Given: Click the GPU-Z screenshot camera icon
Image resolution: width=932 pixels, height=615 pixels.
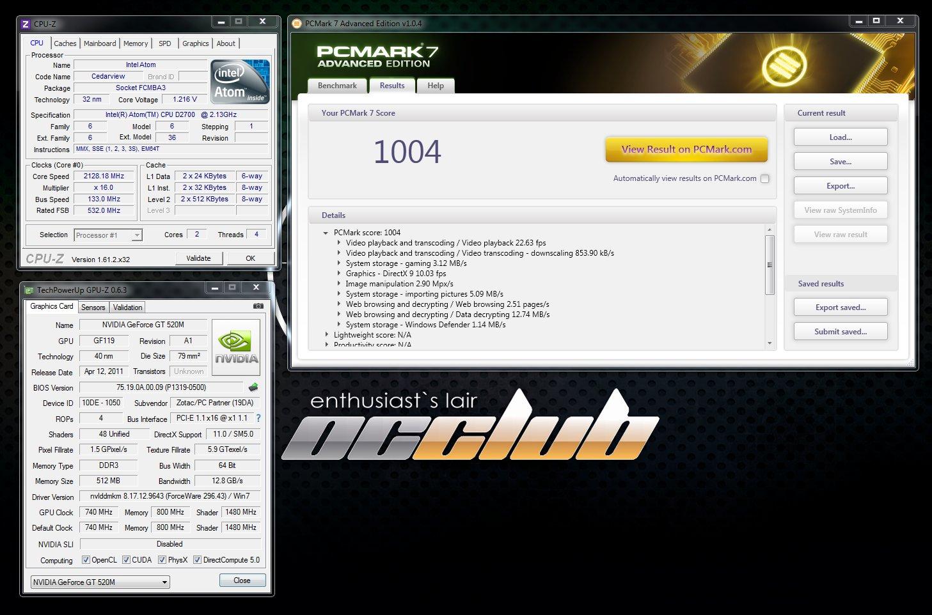Looking at the screenshot, I should [258, 306].
